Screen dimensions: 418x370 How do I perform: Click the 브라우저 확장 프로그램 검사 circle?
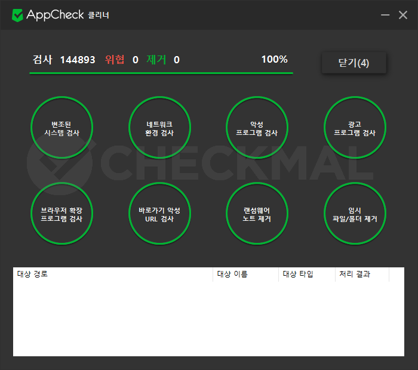(x=62, y=214)
